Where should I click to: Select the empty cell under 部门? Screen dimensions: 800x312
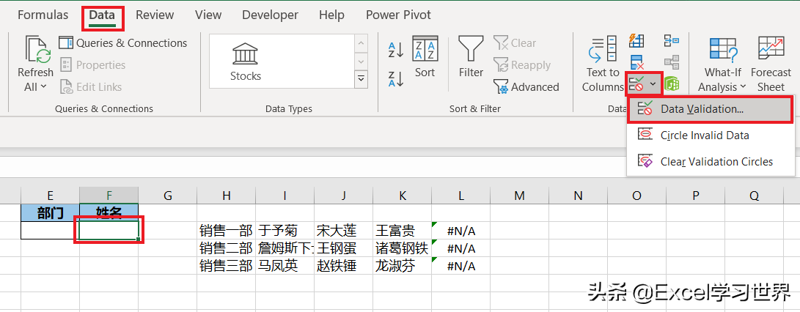click(x=50, y=231)
